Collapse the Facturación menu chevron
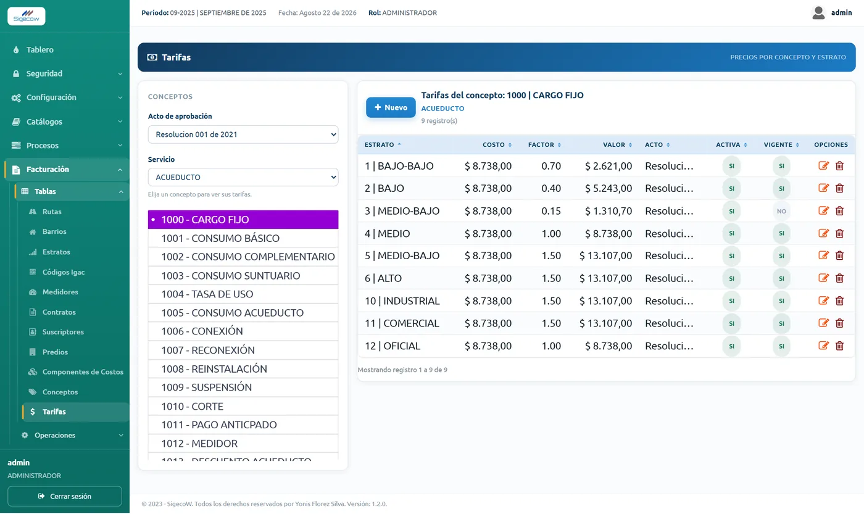 pyautogui.click(x=120, y=170)
